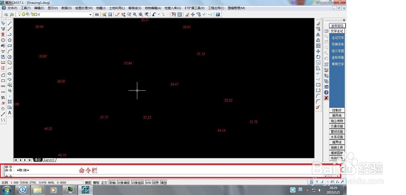Screen dimensions: 406x195
Task: Toggle 对象追踪 object tracking
Action: (x=138, y=182)
